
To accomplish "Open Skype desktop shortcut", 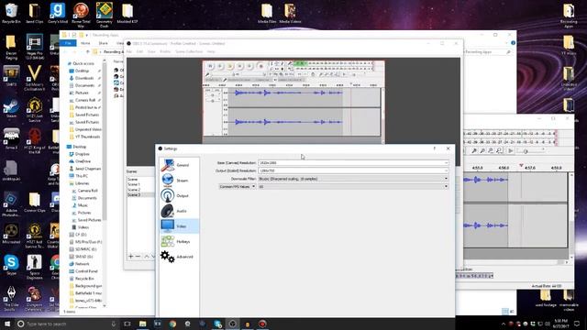I will pos(11,265).
